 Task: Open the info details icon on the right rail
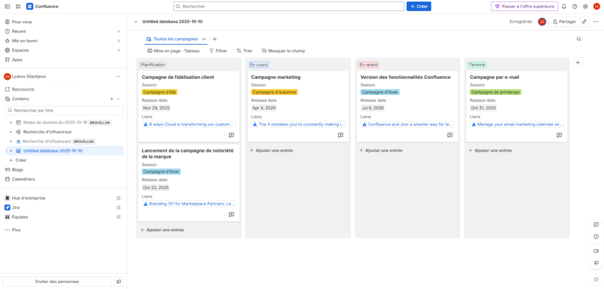[x=596, y=237]
